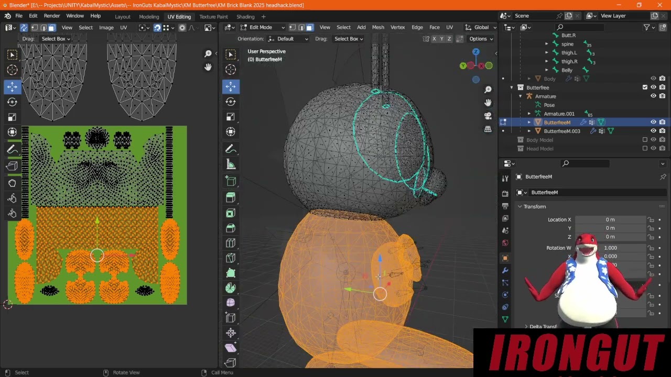Open the Global transform orientation dropdown
Image resolution: width=671 pixels, height=377 pixels.
(x=481, y=27)
